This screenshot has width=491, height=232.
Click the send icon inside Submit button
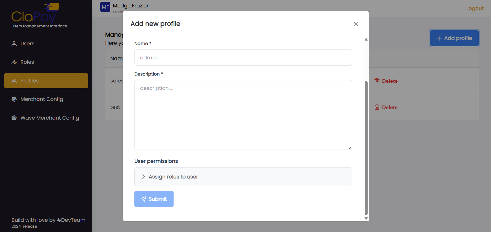tap(143, 199)
